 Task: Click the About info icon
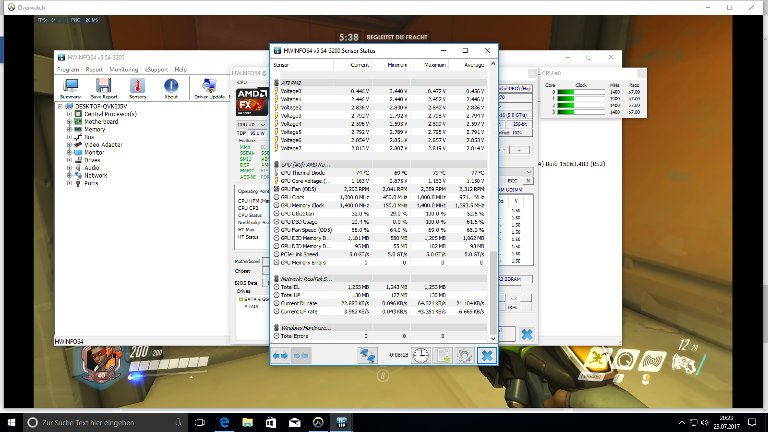(x=171, y=88)
